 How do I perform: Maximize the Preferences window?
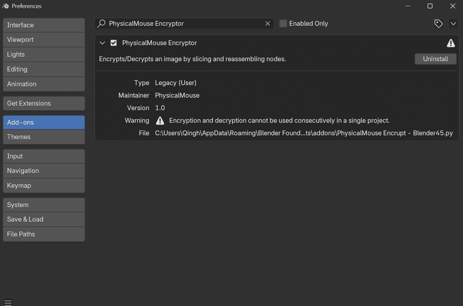click(430, 6)
